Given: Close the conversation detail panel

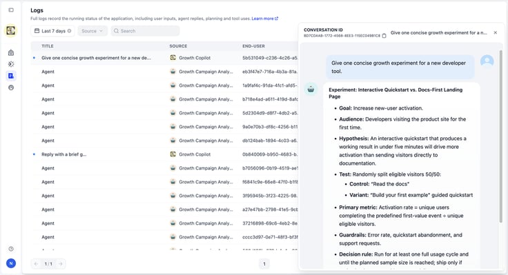Looking at the screenshot, I should coord(496,32).
